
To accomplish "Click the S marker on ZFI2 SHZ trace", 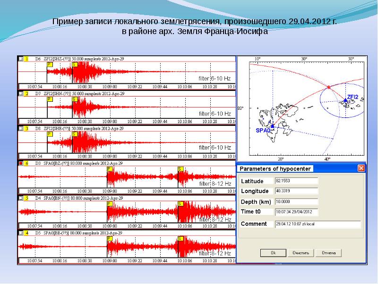I will tap(75, 64).
